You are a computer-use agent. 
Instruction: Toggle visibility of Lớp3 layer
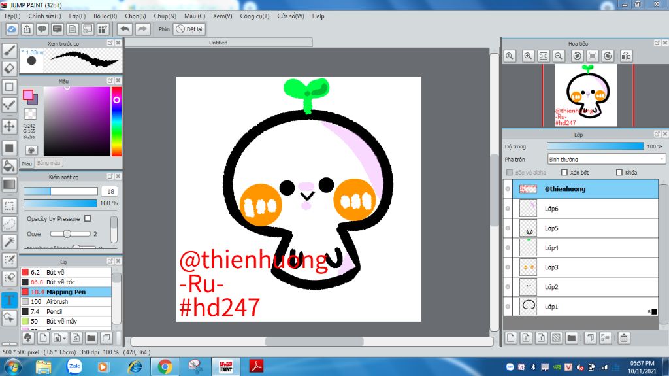pyautogui.click(x=508, y=267)
